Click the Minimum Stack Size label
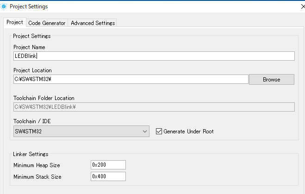This screenshot has height=194, width=305. [37, 177]
